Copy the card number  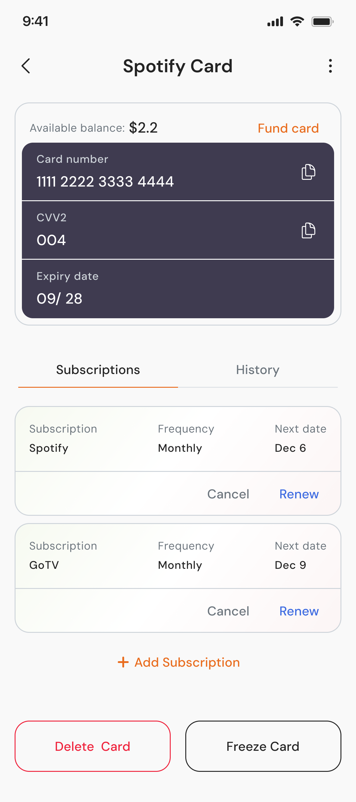(x=308, y=172)
